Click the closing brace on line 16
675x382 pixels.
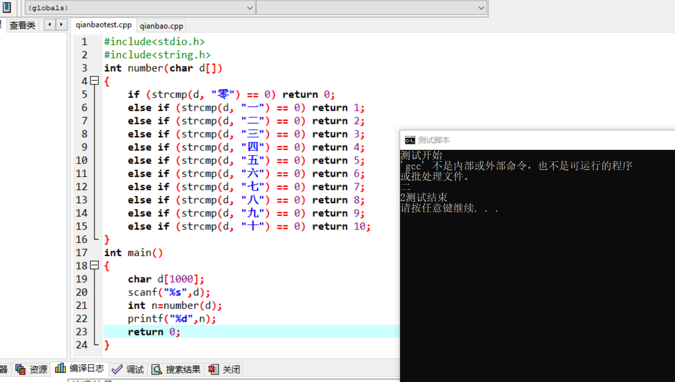(107, 240)
